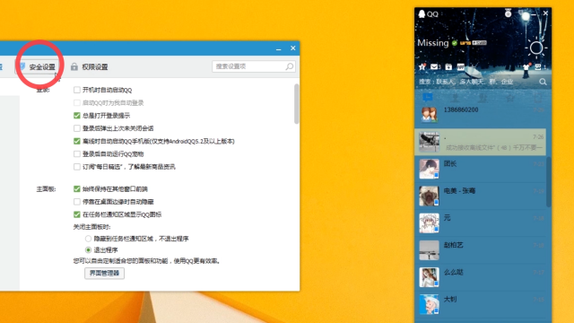
Task: Open the app icon next to download box
Action: click(x=461, y=66)
